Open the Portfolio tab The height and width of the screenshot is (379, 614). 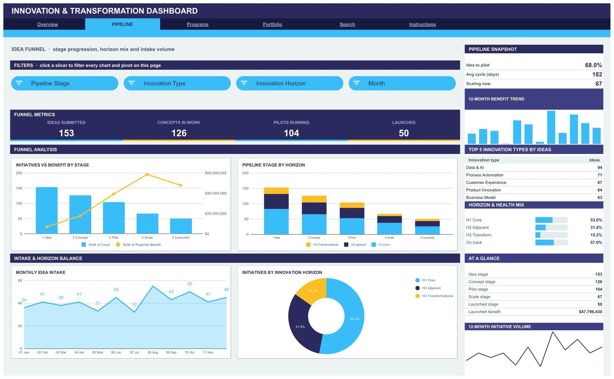pyautogui.click(x=272, y=24)
